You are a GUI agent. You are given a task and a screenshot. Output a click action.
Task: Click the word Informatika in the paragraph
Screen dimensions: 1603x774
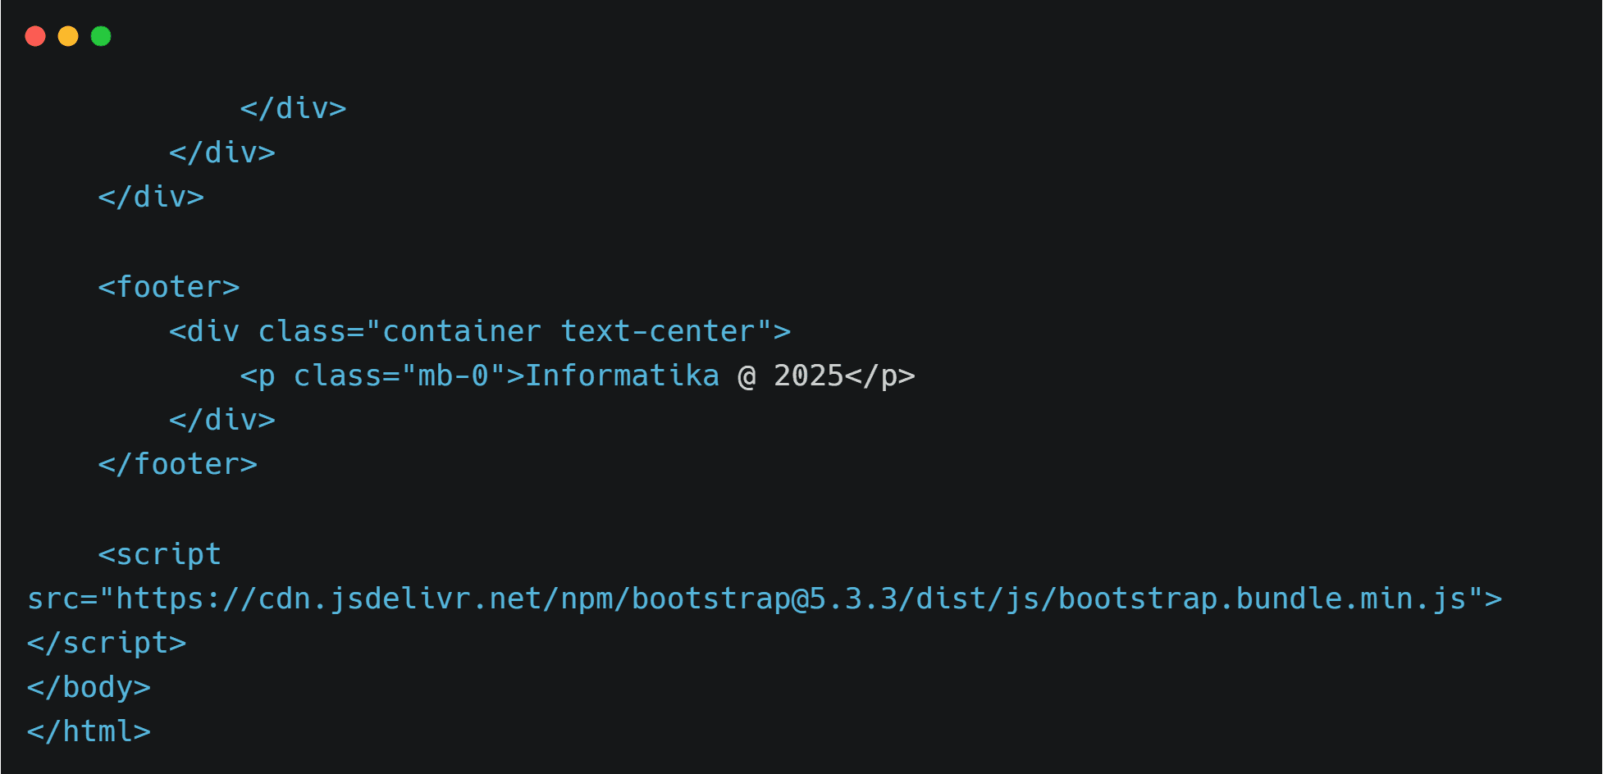coord(622,376)
